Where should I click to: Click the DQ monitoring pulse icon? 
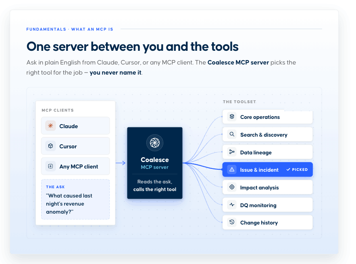coord(232,205)
